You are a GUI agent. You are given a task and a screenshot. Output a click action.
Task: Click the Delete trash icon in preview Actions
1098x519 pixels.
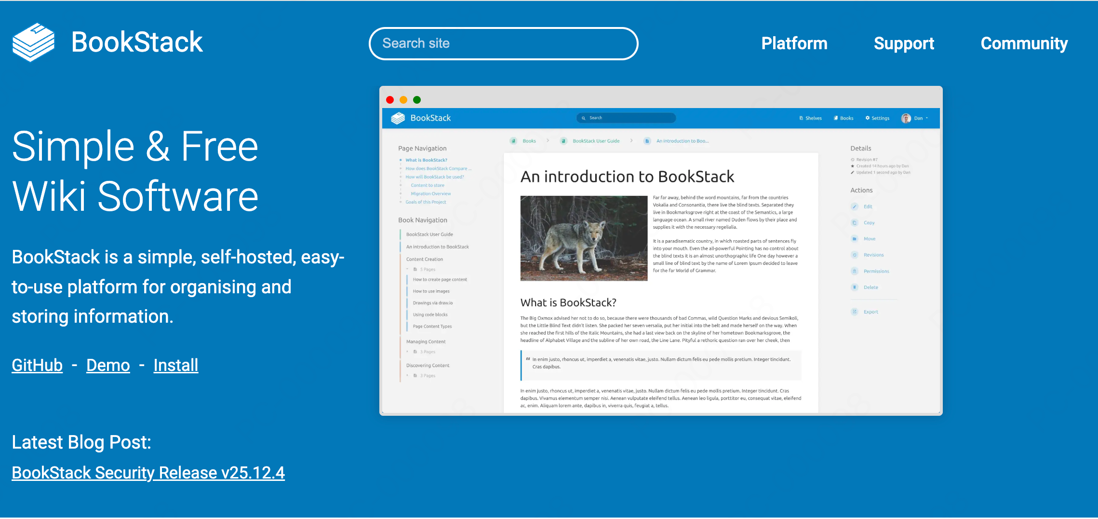[x=854, y=287]
